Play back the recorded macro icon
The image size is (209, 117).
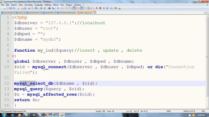click(x=104, y=8)
